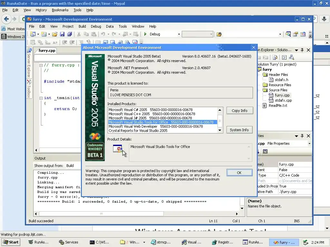This screenshot has height=247, width=330.
Task: Click the Add New Item toolbar icon
Action: click(x=44, y=34)
